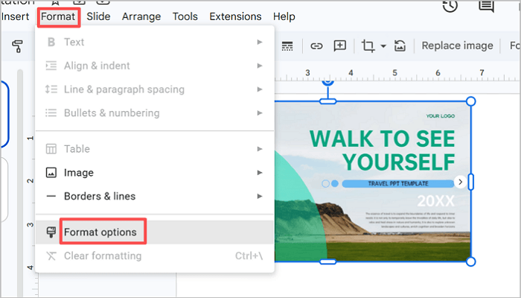Select the travel slide image

pyautogui.click(x=372, y=182)
